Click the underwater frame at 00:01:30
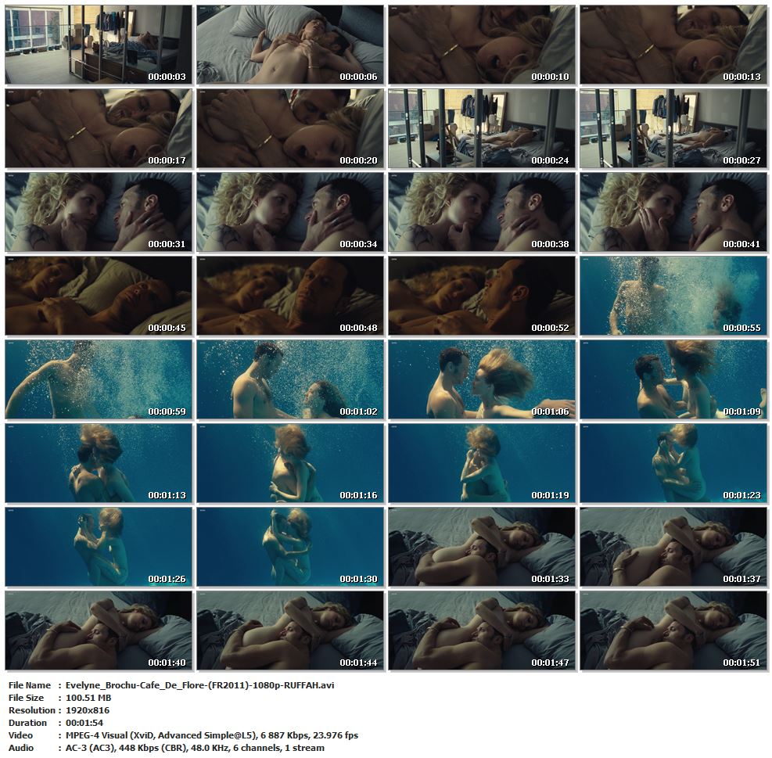This screenshot has height=758, width=772. click(x=290, y=548)
